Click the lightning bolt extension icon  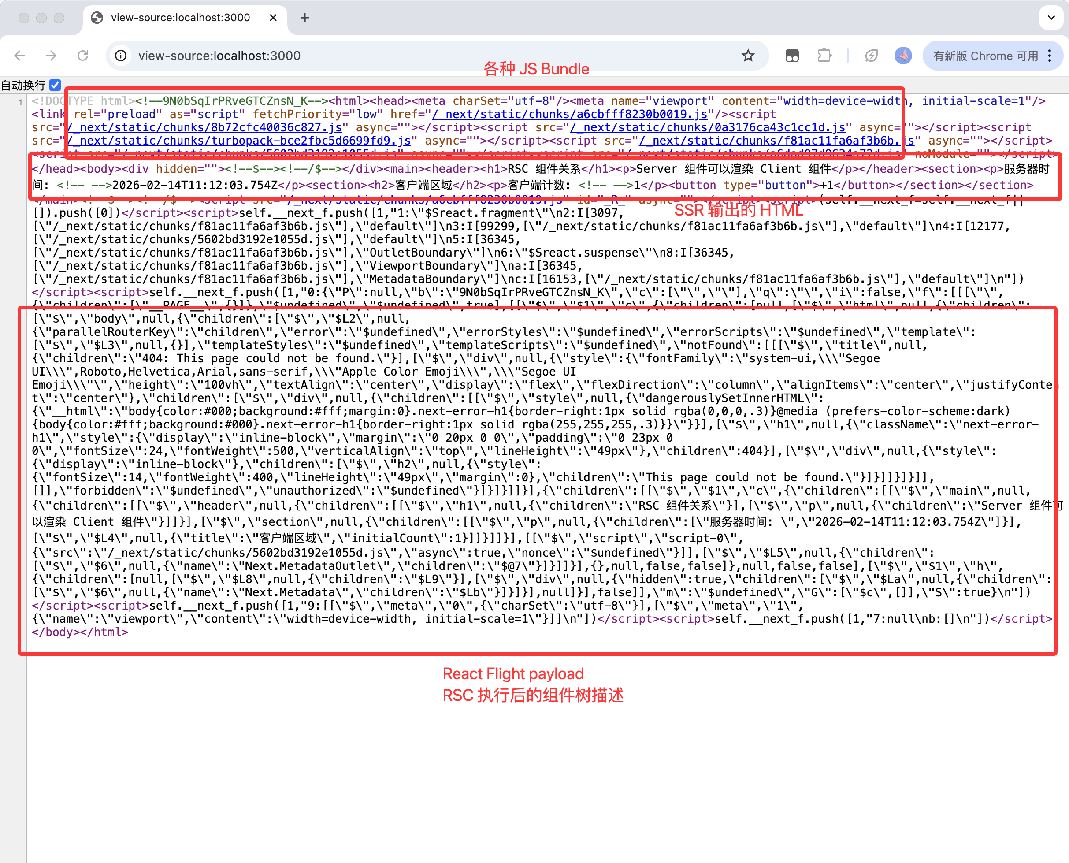[871, 56]
